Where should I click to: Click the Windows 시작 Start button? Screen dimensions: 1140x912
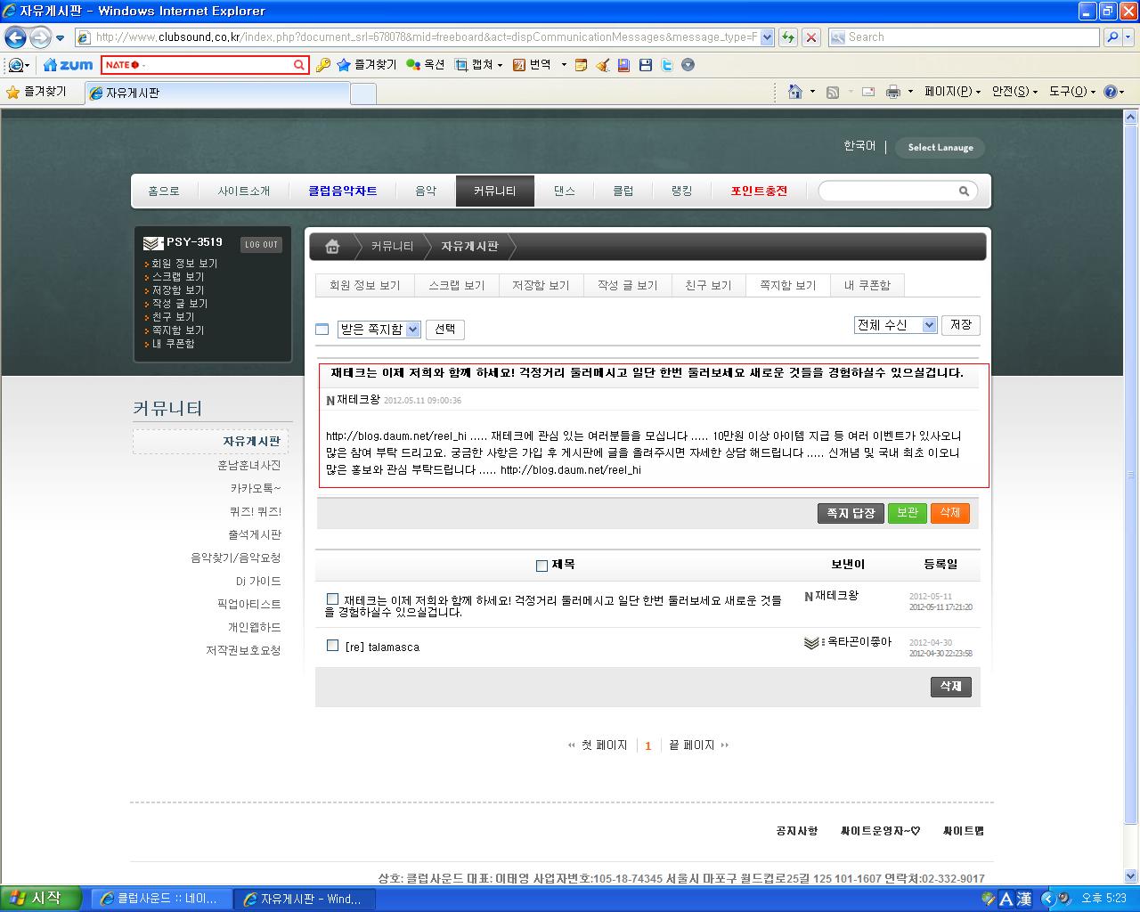pyautogui.click(x=41, y=899)
